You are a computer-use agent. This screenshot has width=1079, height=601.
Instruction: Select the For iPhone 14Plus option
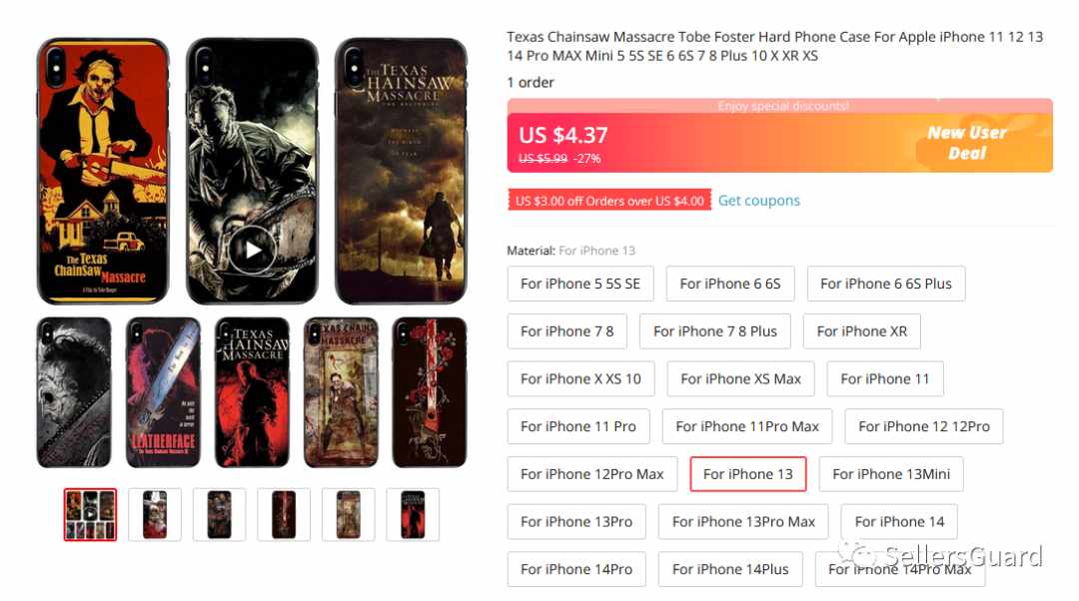730,569
